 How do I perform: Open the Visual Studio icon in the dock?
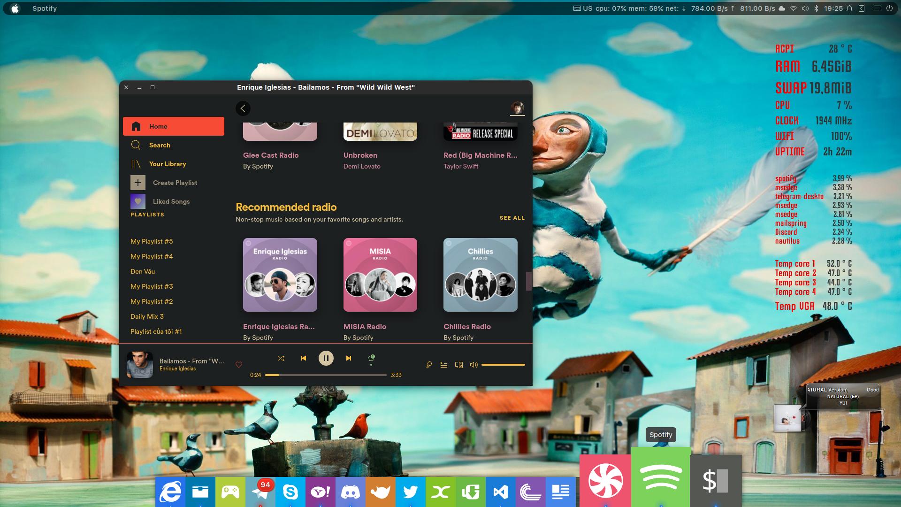click(501, 492)
